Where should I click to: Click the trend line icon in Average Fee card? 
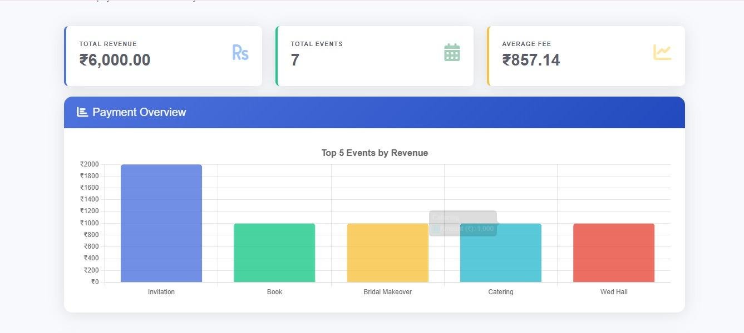(x=662, y=52)
